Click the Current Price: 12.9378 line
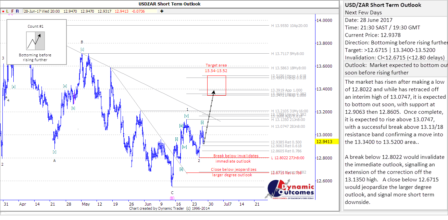This screenshot has height=220, width=448. [373, 35]
